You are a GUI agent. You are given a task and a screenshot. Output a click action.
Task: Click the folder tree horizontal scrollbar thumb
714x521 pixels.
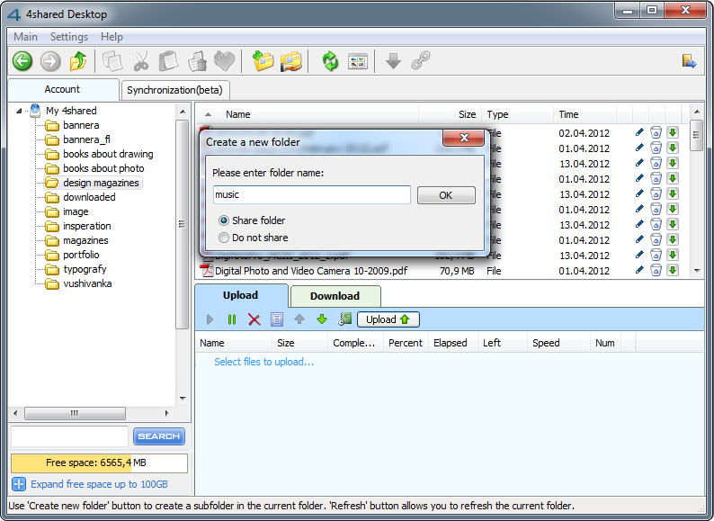pos(75,413)
